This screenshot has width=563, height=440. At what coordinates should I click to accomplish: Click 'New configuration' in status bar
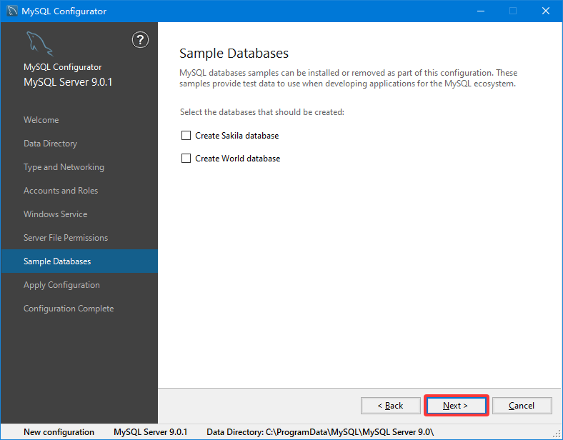click(x=59, y=431)
